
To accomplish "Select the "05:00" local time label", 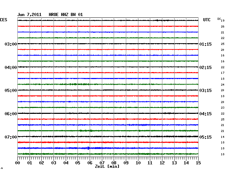I will tap(11, 91).
